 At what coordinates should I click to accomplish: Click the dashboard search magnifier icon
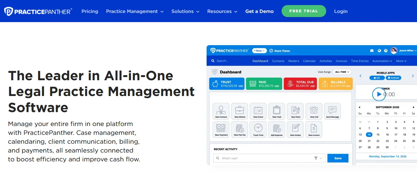tap(213, 61)
